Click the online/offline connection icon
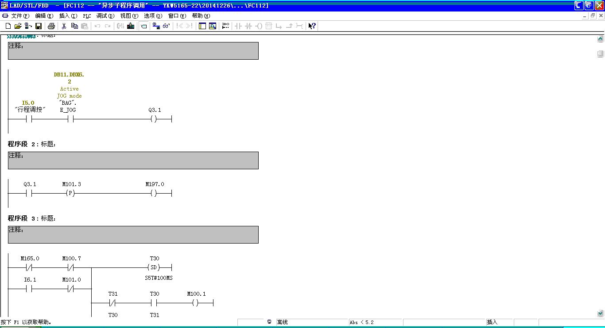Image resolution: width=605 pixels, height=328 pixels. click(156, 26)
